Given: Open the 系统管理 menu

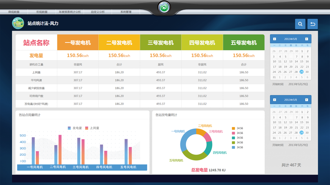Looking at the screenshot, I should [x=126, y=12].
